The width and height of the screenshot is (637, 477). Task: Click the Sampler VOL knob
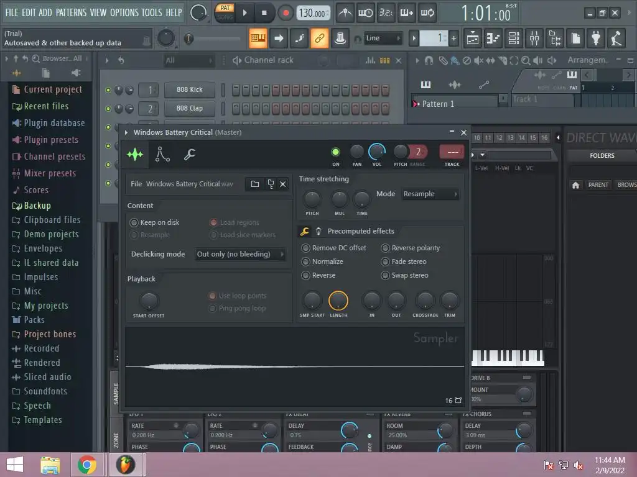pos(377,152)
